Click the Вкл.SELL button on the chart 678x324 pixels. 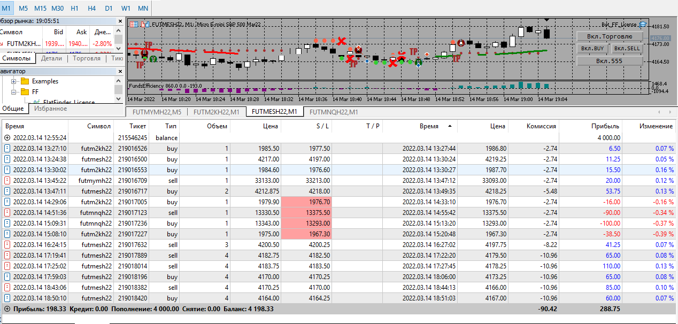click(627, 49)
